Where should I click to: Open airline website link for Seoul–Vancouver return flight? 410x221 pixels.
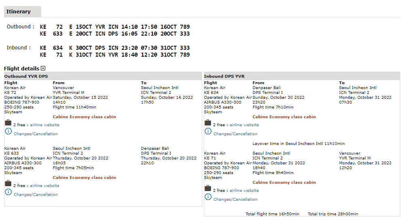tap(244, 191)
